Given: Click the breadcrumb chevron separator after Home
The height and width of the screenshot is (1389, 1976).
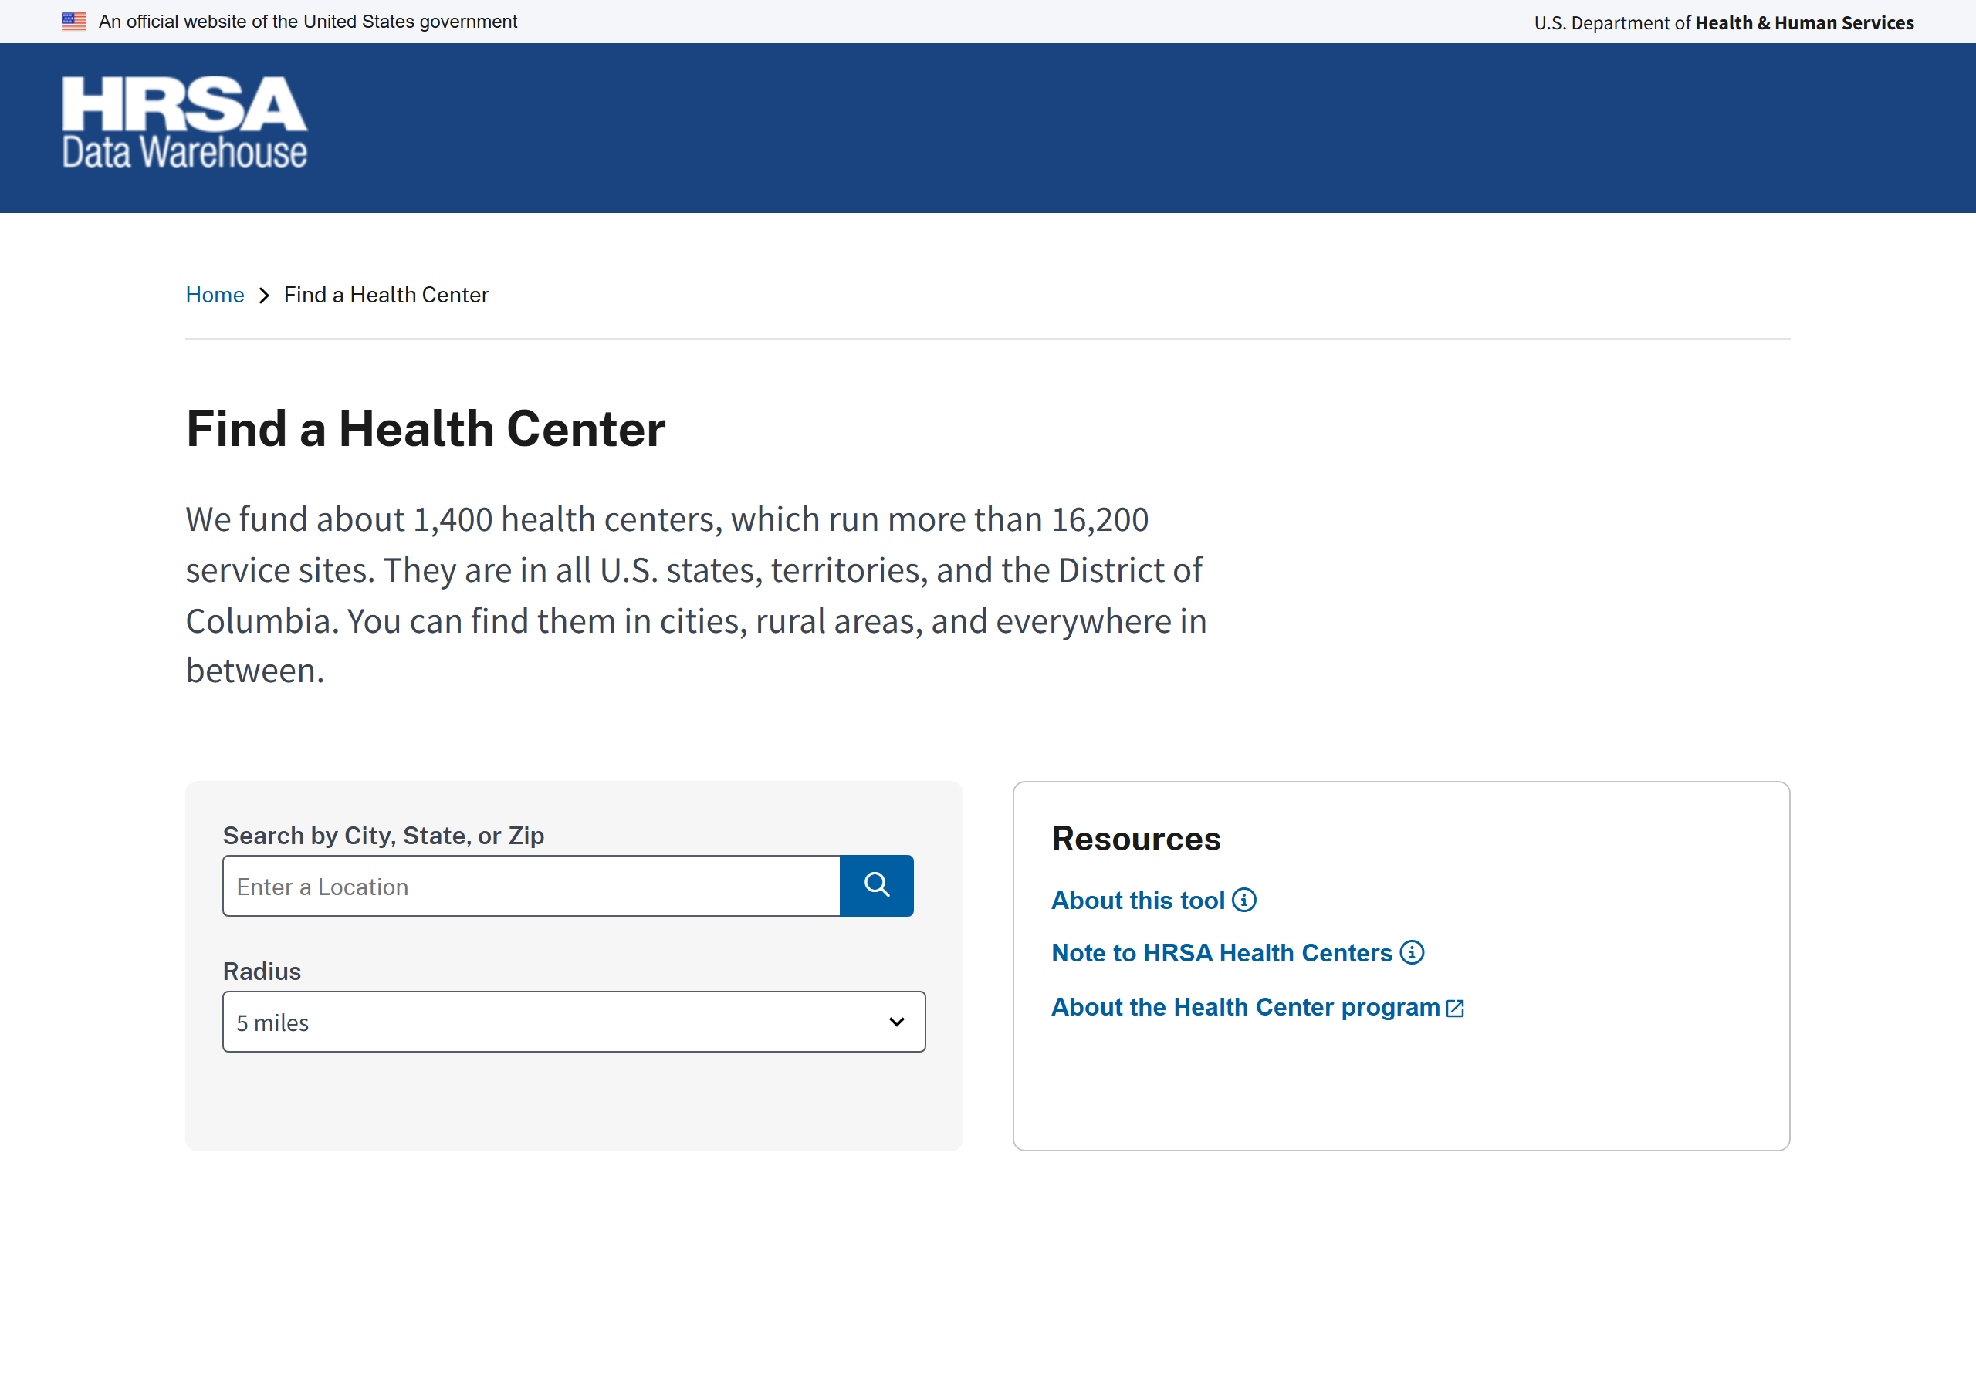Looking at the screenshot, I should pos(264,296).
